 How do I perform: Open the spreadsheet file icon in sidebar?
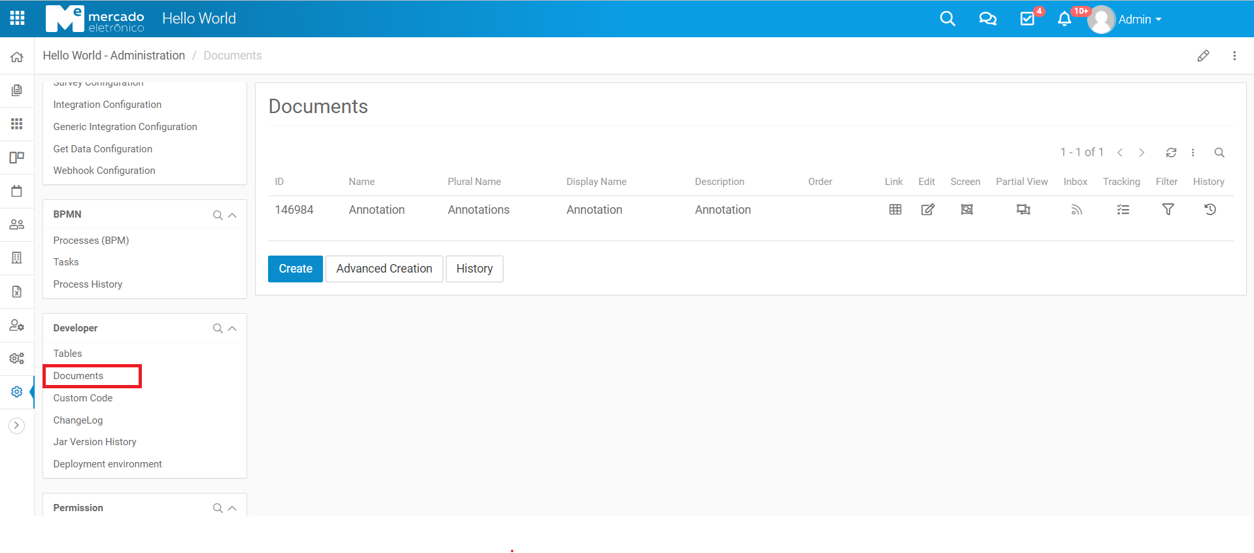(x=17, y=292)
